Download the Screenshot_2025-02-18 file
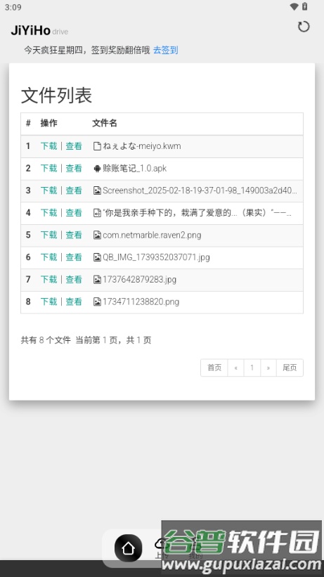 (x=48, y=190)
